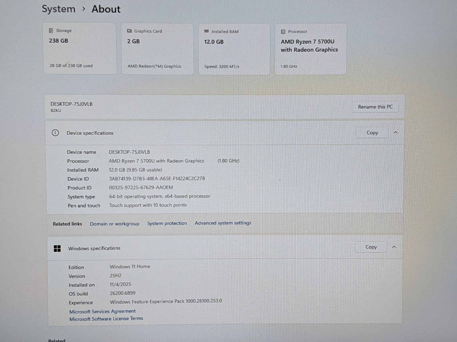Collapse the Windows specifications section chevron
Screen dimensions: 457x342
(394, 247)
